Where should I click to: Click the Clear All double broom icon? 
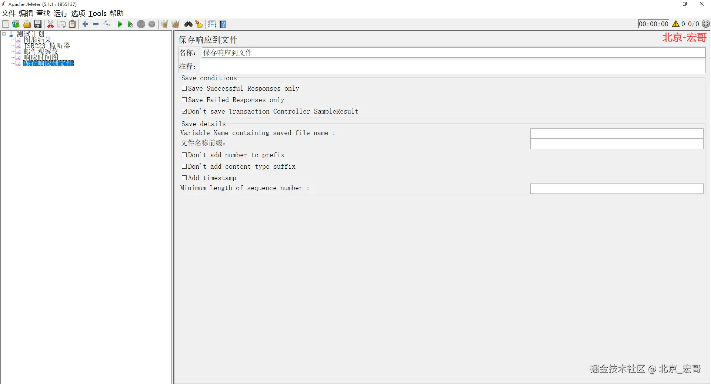pos(176,24)
